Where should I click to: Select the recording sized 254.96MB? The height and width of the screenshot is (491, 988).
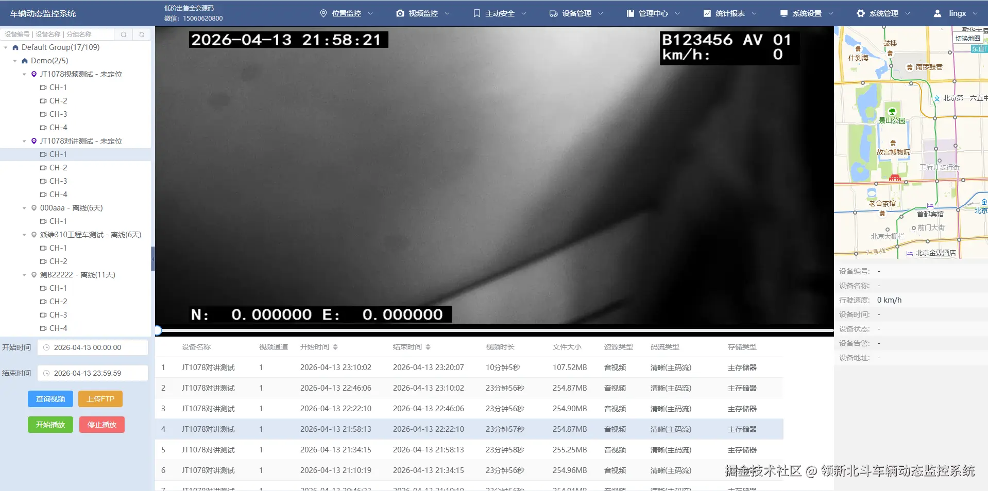pos(469,470)
